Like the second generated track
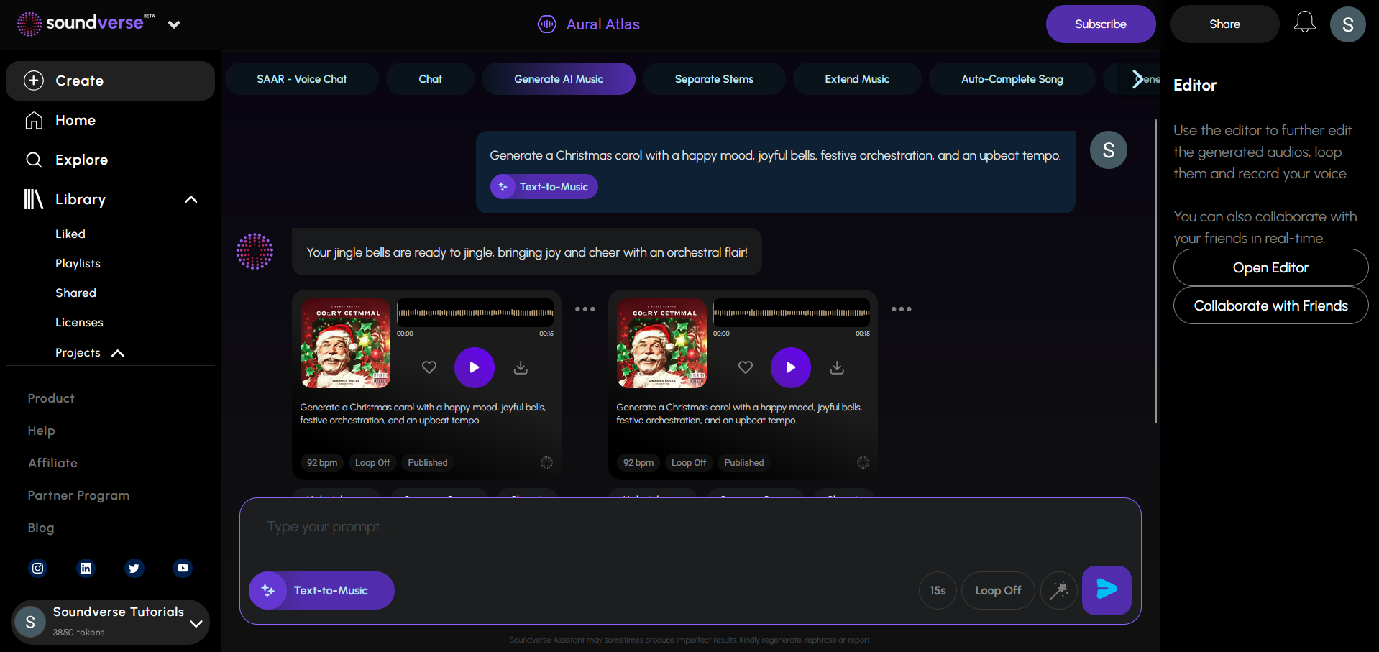The image size is (1379, 652). [746, 367]
